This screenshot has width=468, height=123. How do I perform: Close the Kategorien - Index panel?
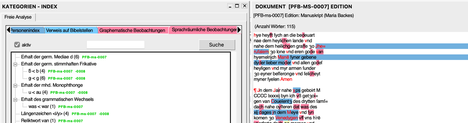click(x=245, y=6)
